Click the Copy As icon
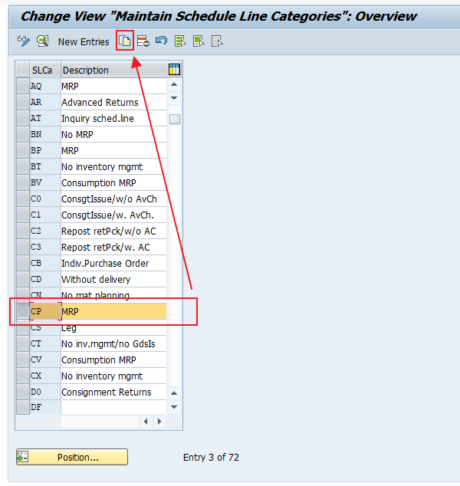 (125, 41)
